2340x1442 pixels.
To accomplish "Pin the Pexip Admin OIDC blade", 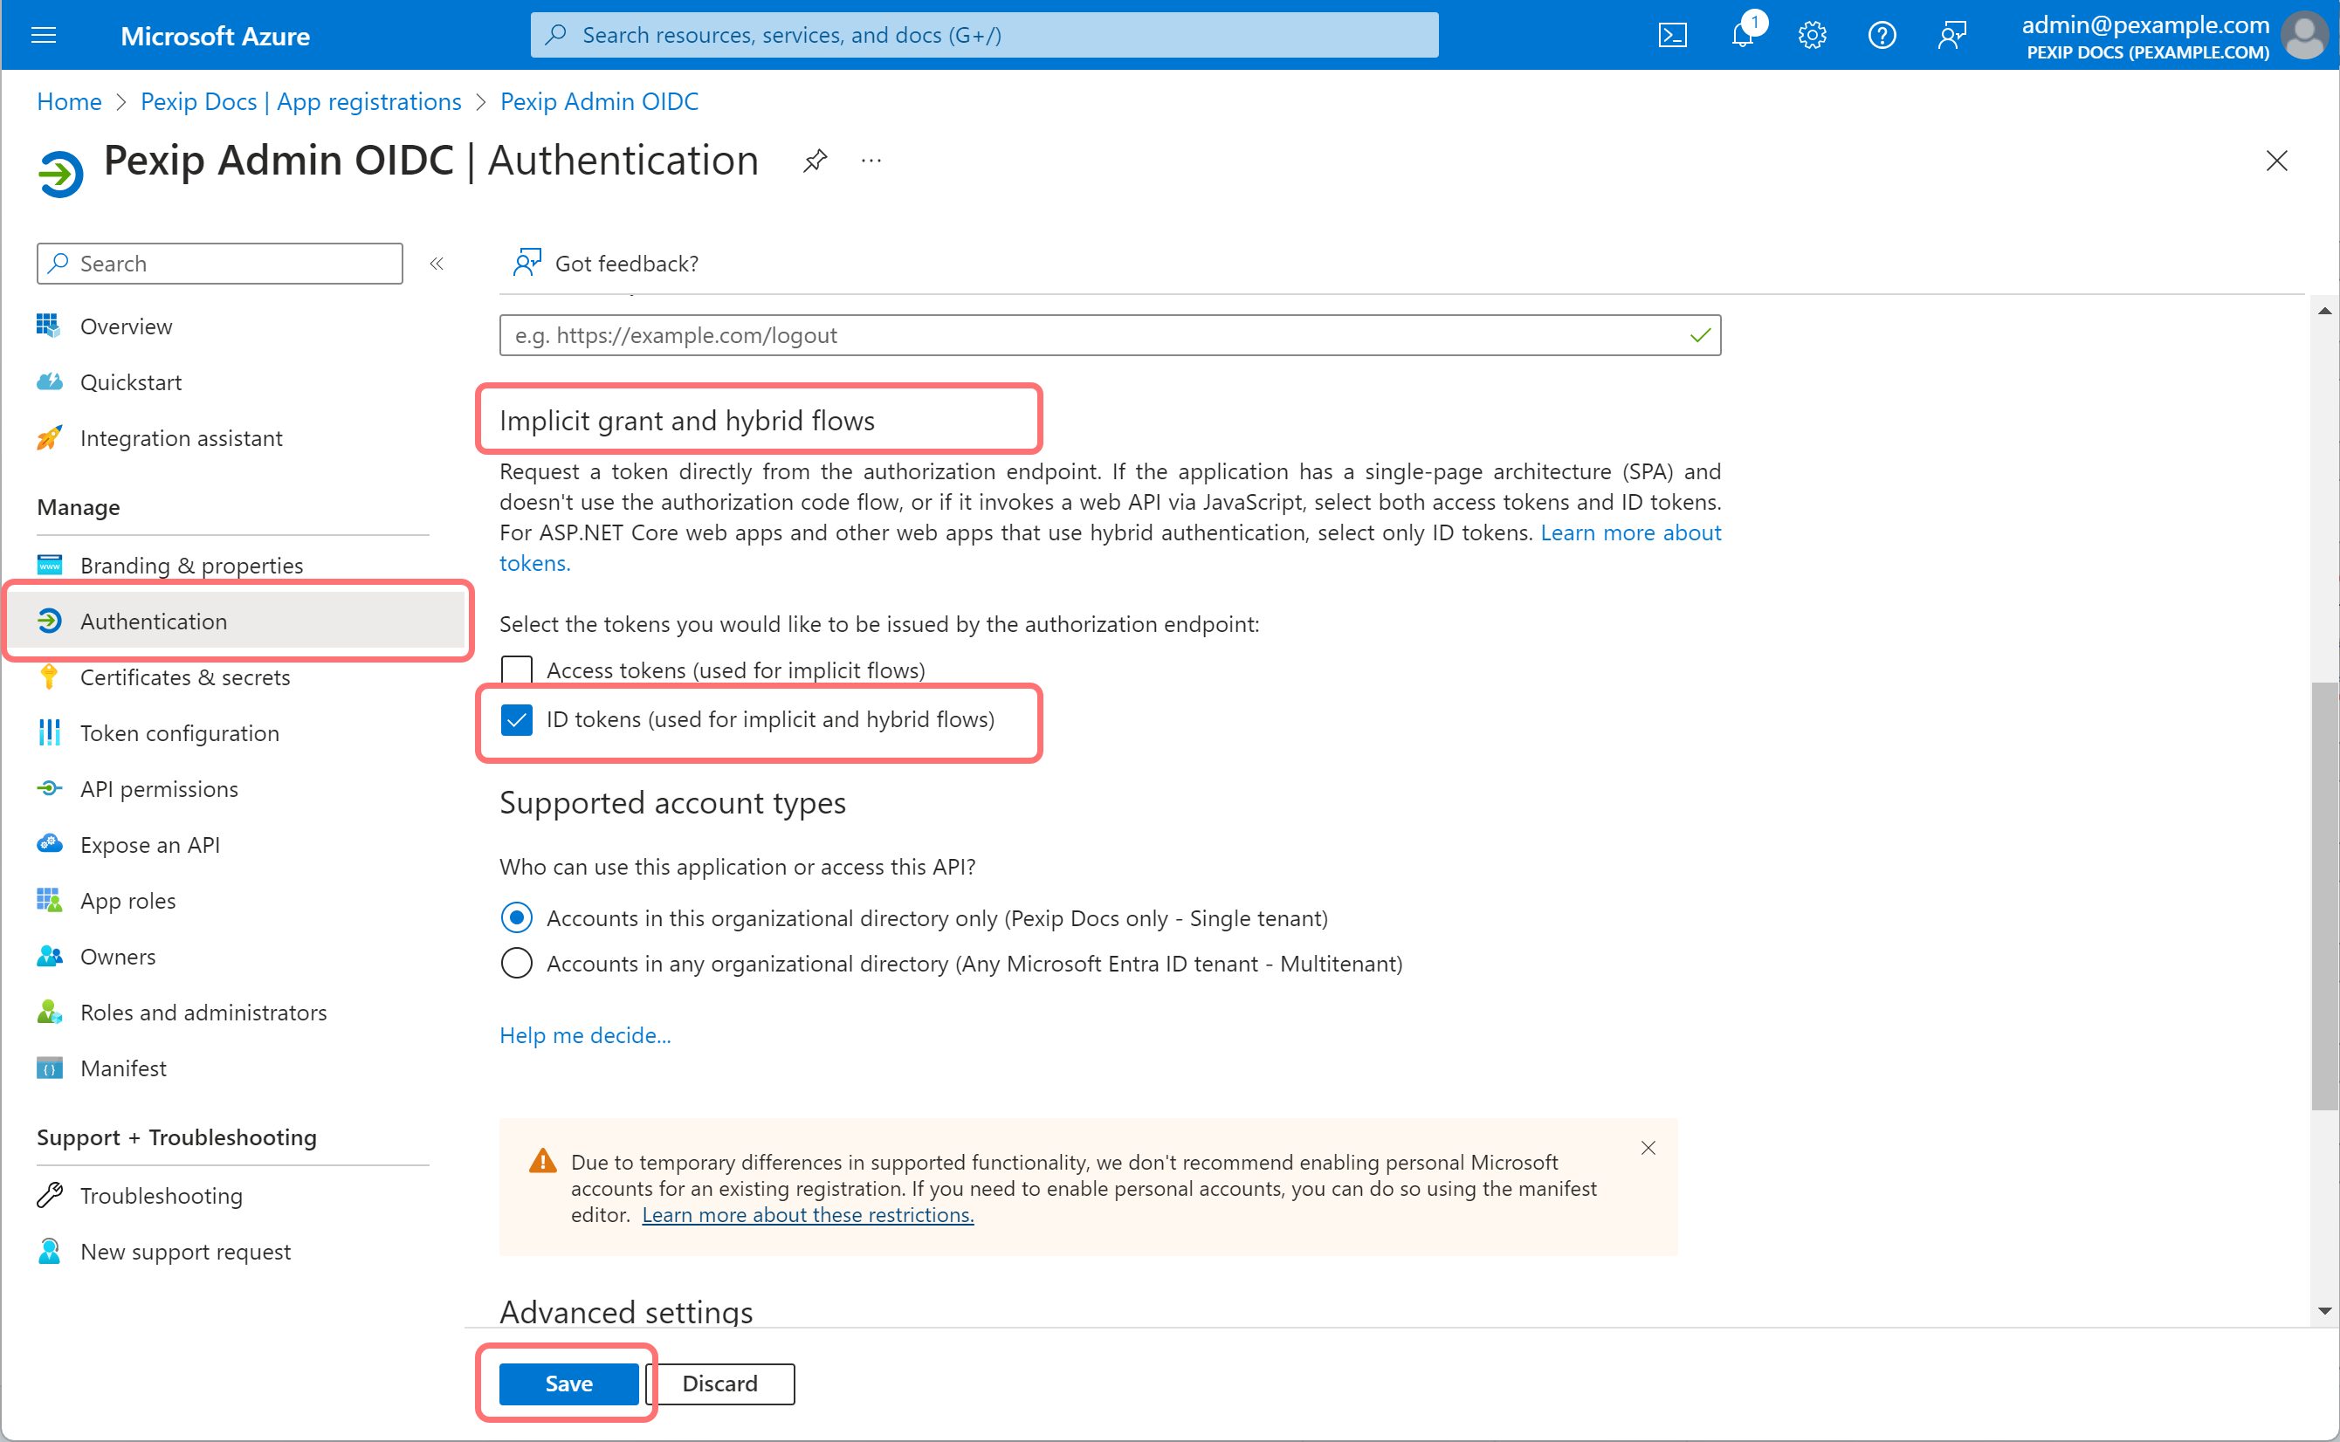I will (815, 161).
